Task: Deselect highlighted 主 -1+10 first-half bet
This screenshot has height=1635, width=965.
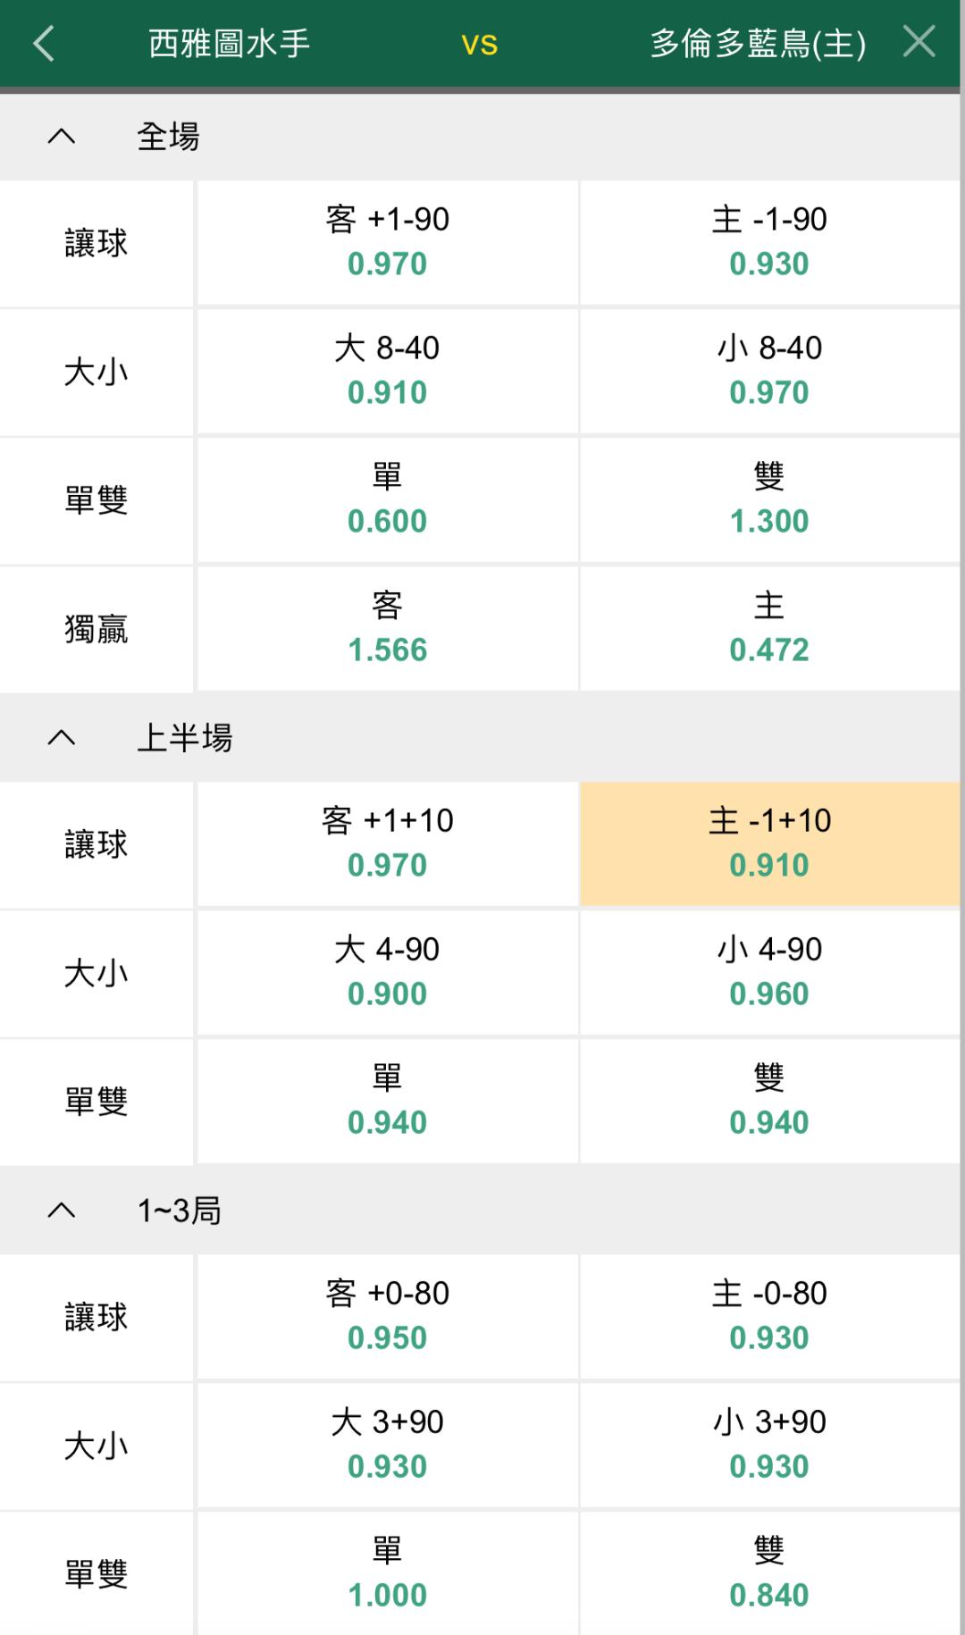Action: click(x=769, y=843)
